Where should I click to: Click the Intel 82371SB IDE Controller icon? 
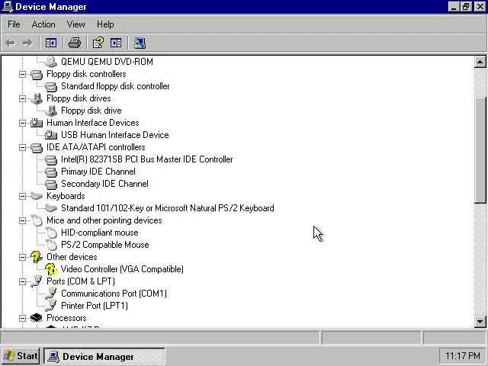coord(51,159)
